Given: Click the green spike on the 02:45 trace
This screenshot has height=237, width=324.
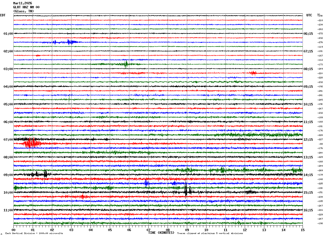Looking at the screenshot, I should (x=126, y=64).
